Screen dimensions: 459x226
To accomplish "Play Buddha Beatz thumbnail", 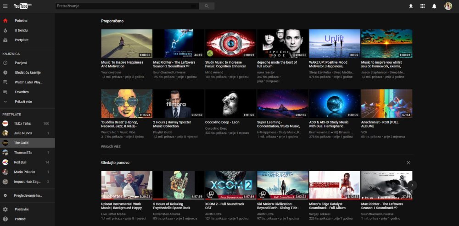I will 127,104.
